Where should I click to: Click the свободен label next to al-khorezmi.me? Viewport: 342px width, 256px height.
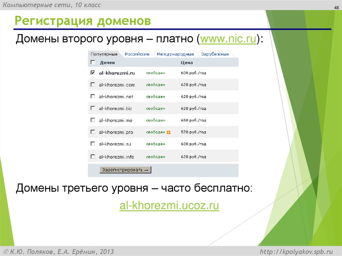(156, 120)
